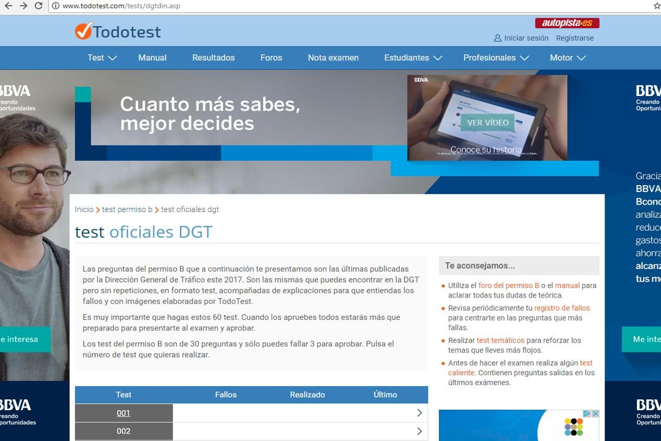Click the 'test oficiales DGT' page title
The image size is (661, 441).
coord(143,231)
